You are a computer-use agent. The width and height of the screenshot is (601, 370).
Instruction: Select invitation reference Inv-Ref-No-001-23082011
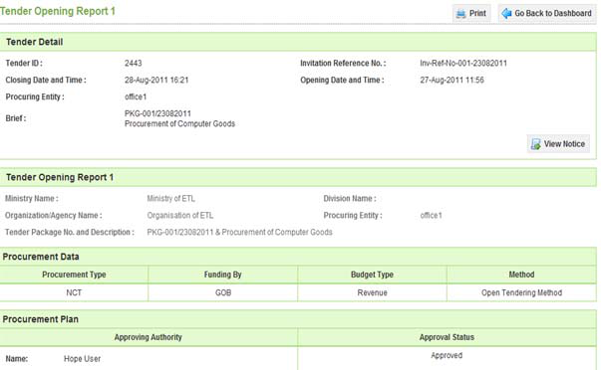(x=463, y=63)
